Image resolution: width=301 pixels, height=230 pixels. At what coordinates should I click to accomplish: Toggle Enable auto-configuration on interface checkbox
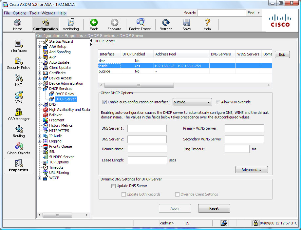coord(104,102)
